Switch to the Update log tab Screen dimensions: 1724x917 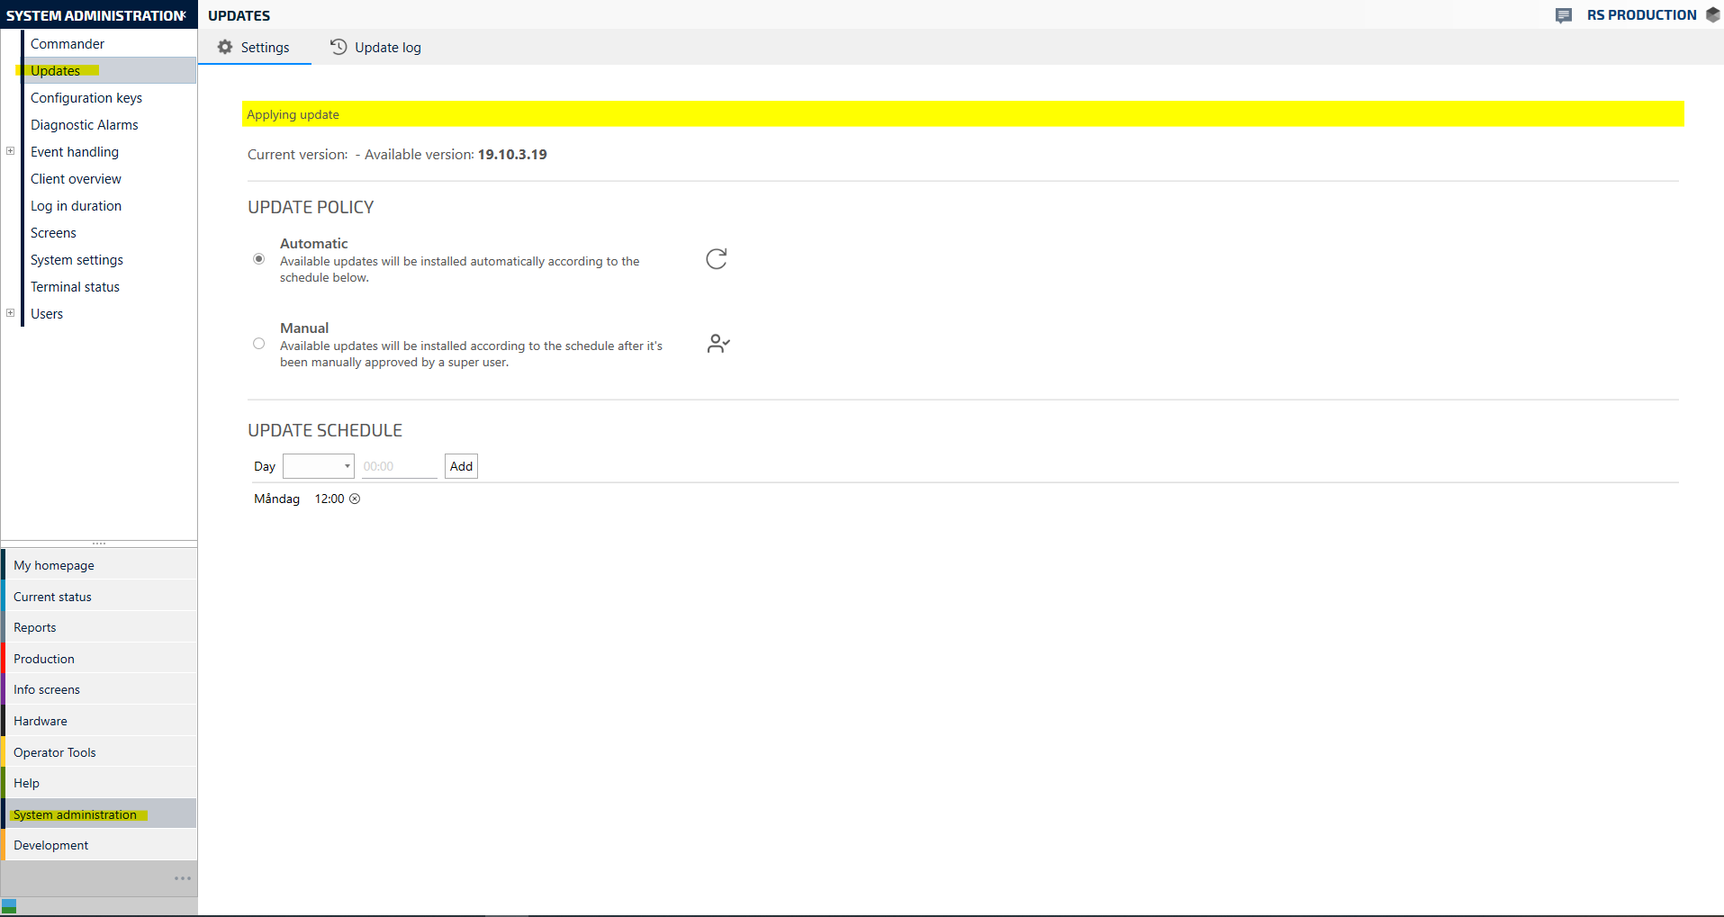(x=375, y=48)
